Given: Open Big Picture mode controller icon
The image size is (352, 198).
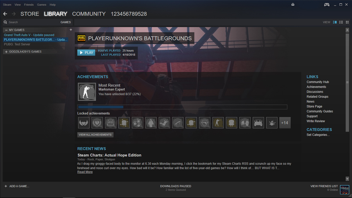Looking at the screenshot, I should click(327, 5).
